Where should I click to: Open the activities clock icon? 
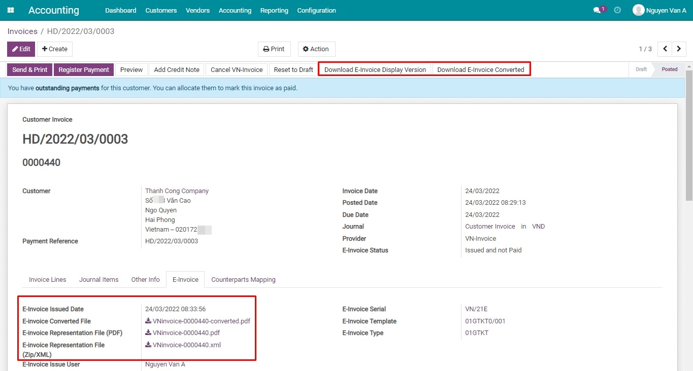617,9
